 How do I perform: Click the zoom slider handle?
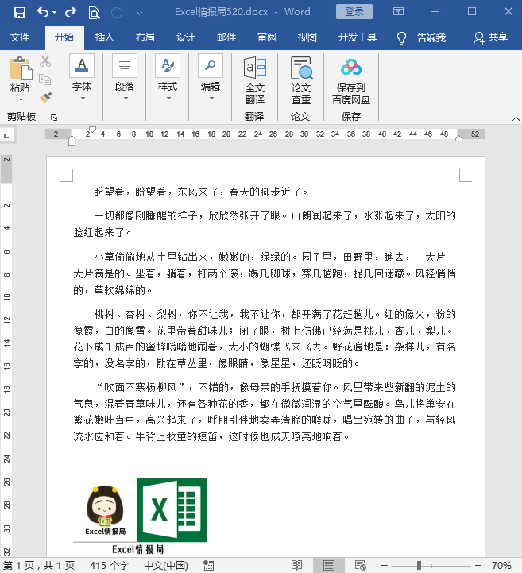point(419,566)
